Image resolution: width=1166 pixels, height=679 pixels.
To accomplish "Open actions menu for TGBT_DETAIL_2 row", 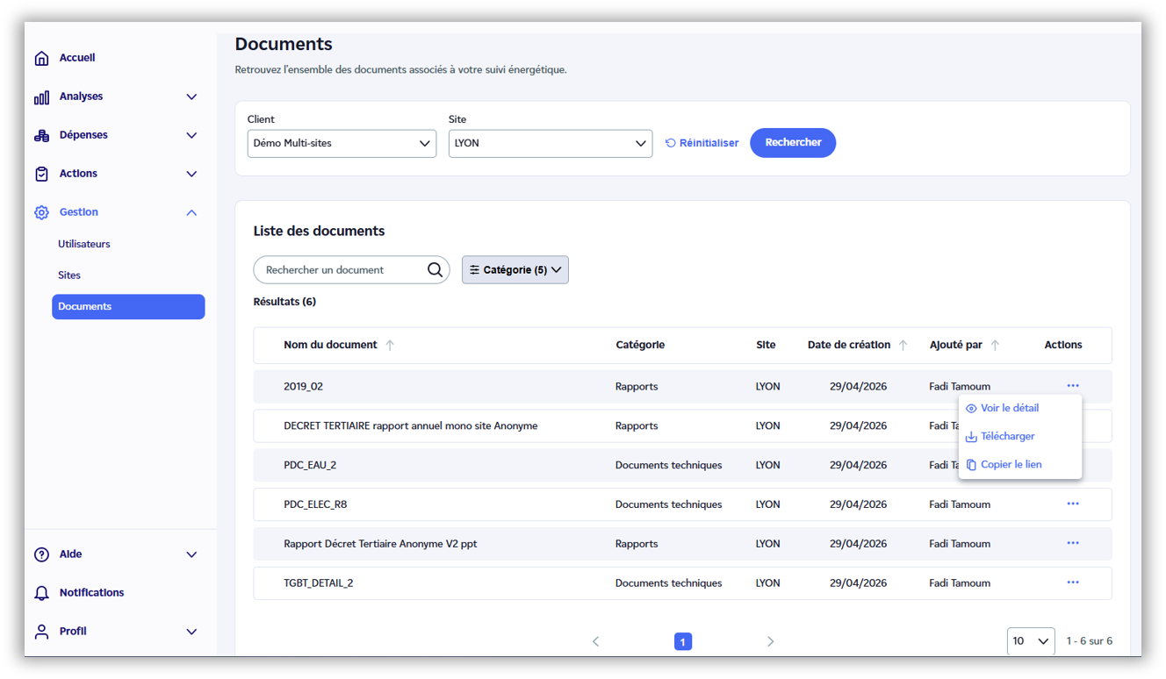I will (1073, 583).
